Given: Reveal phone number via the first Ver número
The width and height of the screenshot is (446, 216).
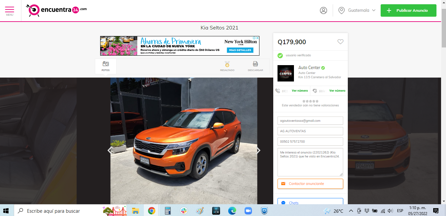Looking at the screenshot, I should click(x=300, y=91).
